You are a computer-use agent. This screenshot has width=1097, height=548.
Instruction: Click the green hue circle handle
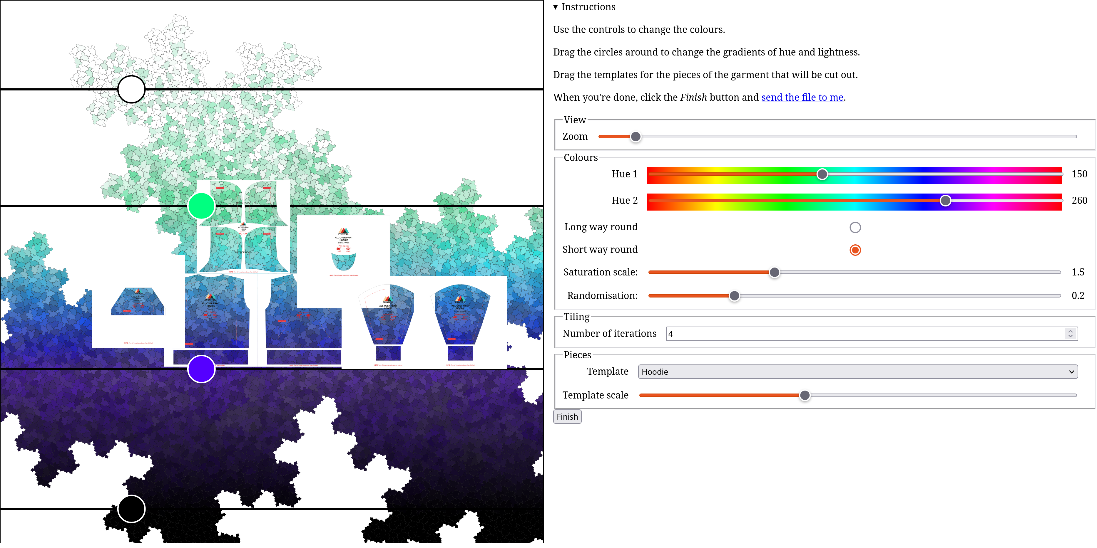pos(201,206)
